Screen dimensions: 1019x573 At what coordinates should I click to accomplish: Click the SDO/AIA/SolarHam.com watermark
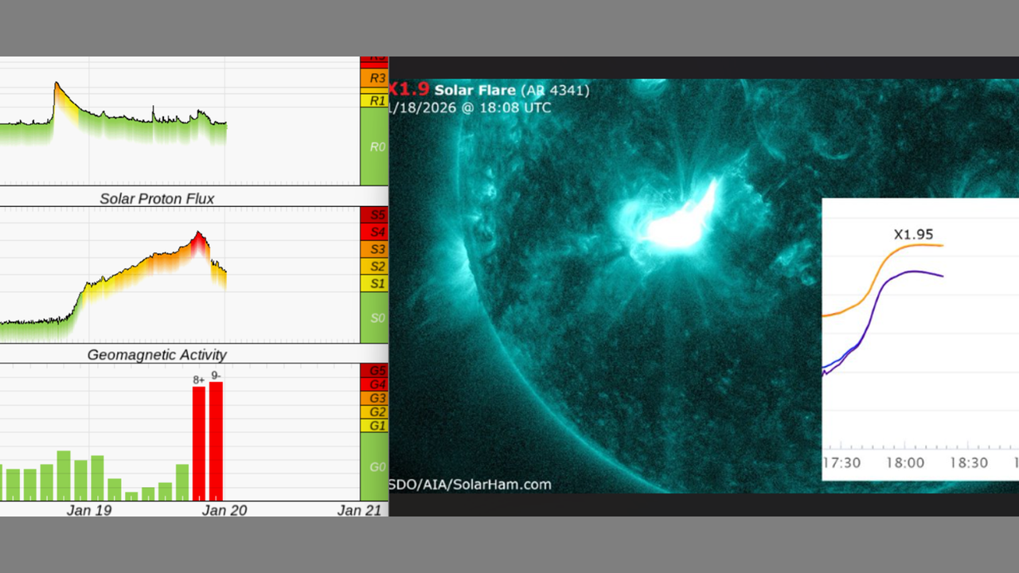coord(470,484)
